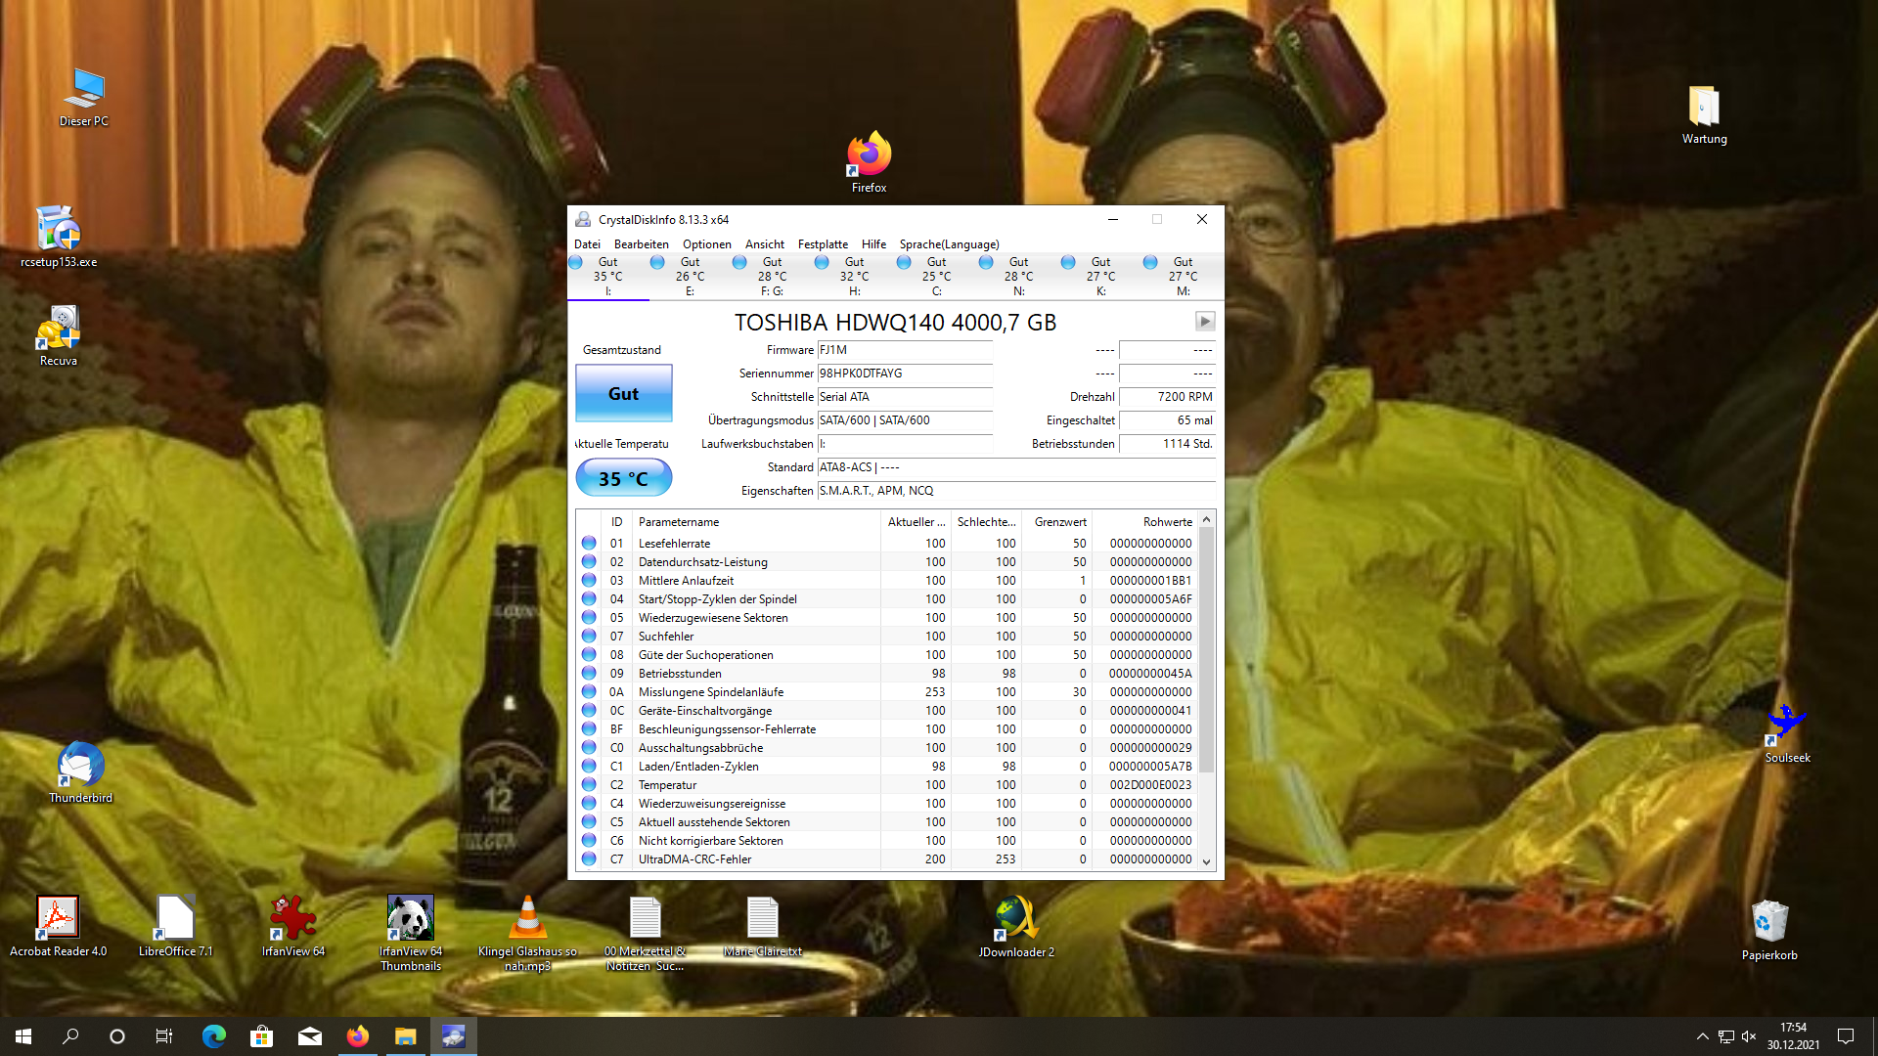Open the Papierkorb on the desktop

point(1768,919)
